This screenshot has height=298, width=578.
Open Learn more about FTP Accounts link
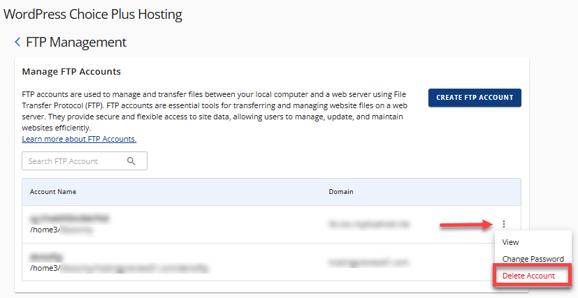(x=79, y=139)
